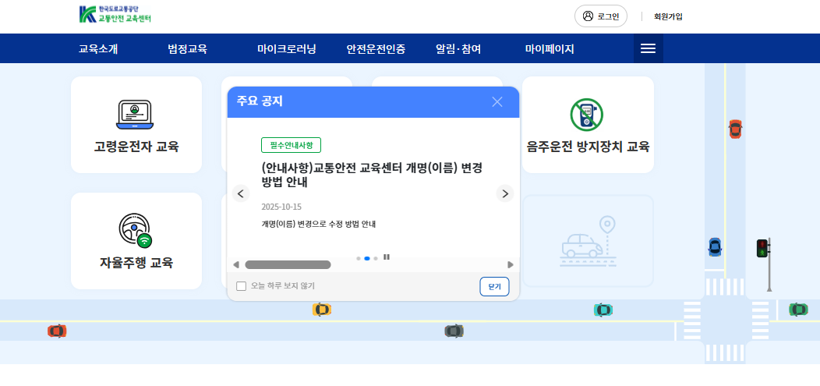Viewport: 820px width, 386px height.
Task: Show previous notice with left arrow
Action: click(241, 193)
